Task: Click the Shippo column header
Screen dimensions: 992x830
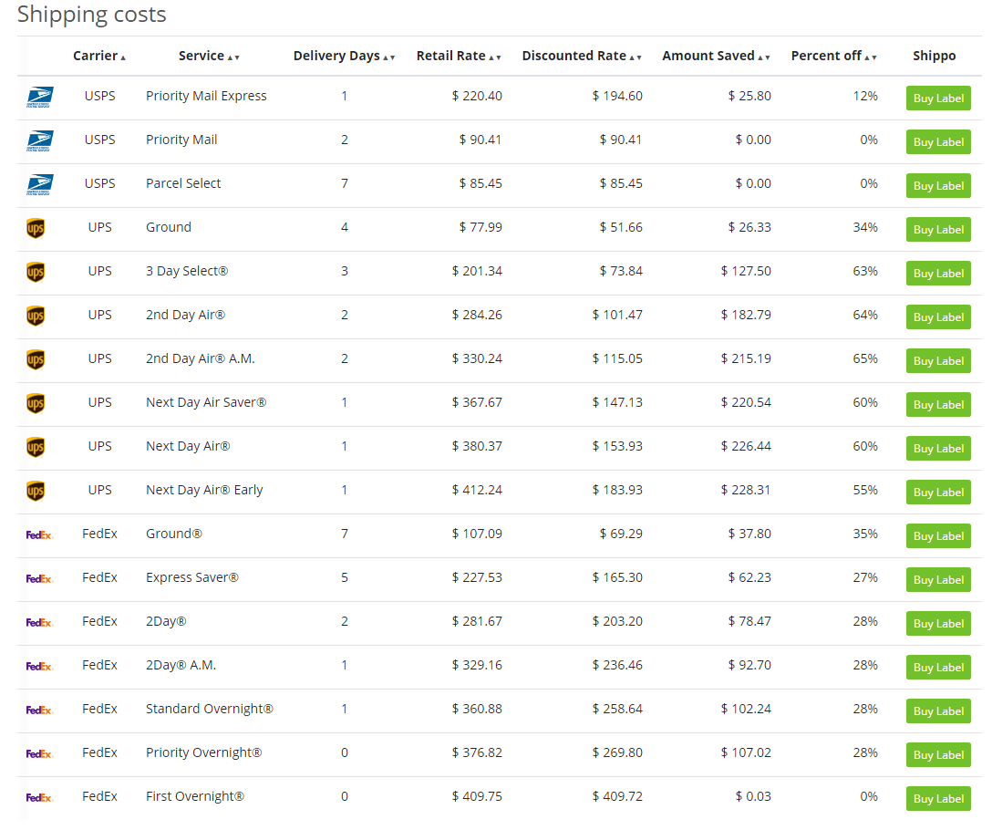Action: (x=934, y=56)
